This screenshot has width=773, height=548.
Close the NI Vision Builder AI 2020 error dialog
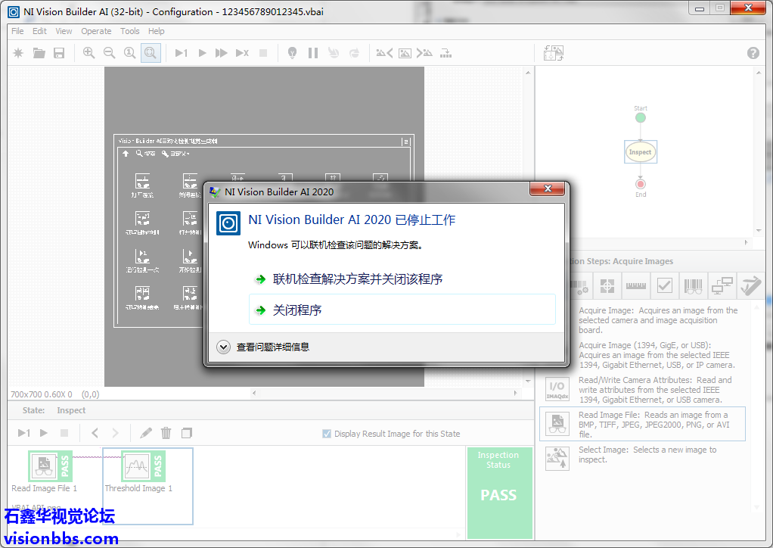click(547, 188)
